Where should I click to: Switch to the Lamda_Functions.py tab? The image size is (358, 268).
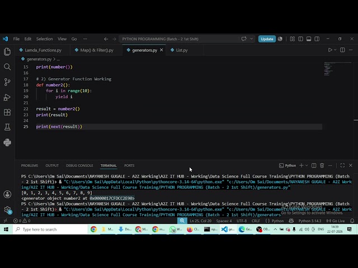click(x=43, y=50)
